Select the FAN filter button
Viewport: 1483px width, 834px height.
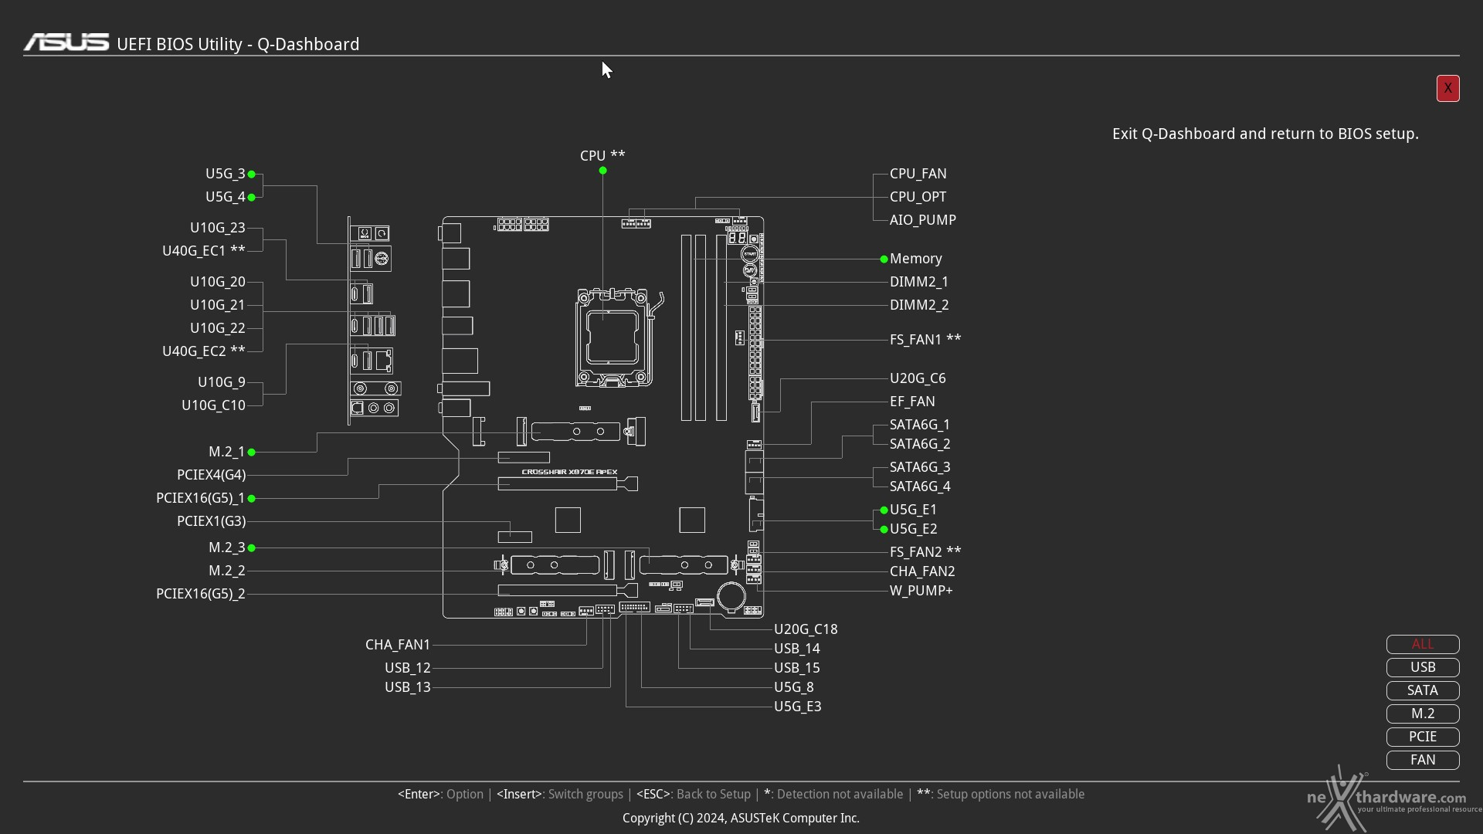[x=1423, y=760]
